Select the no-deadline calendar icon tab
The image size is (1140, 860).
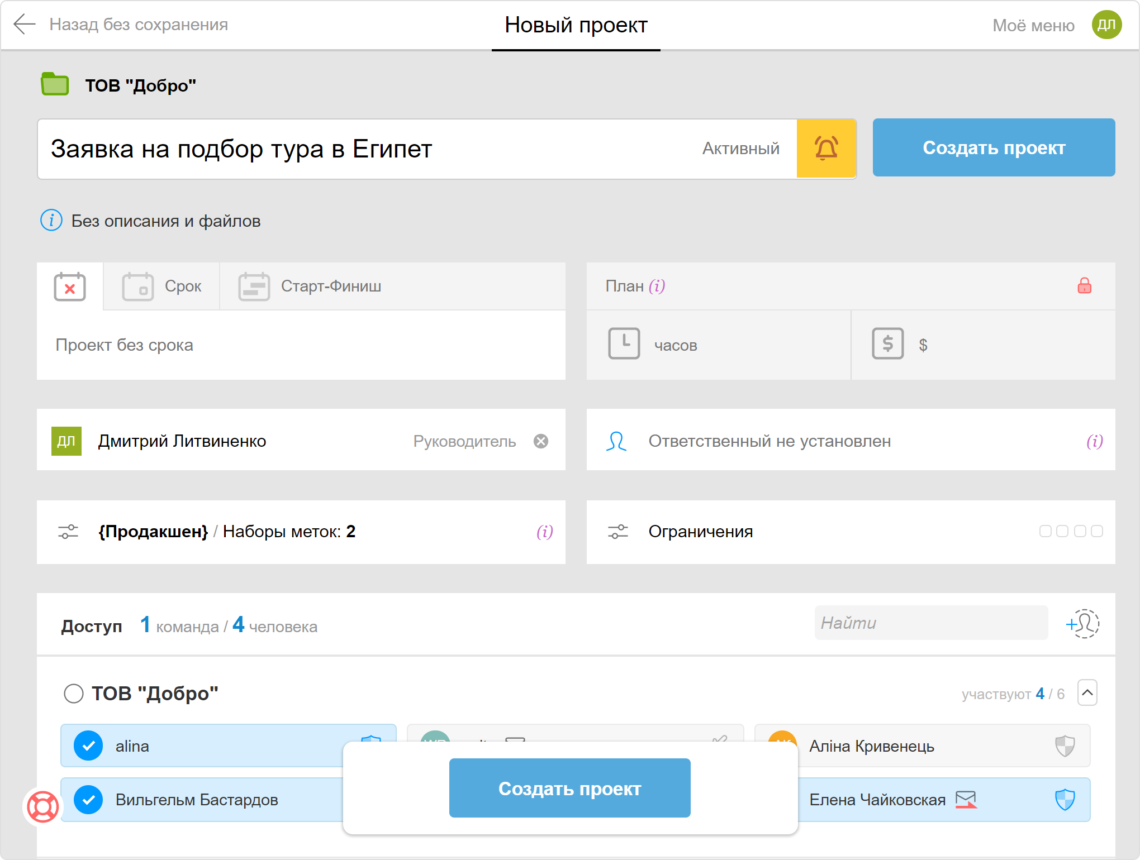pyautogui.click(x=70, y=286)
